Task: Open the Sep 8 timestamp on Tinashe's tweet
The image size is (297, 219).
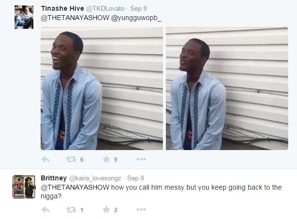Action: [x=138, y=8]
